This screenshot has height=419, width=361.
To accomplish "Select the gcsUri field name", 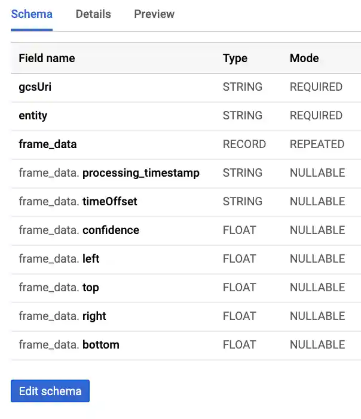I will (x=35, y=87).
